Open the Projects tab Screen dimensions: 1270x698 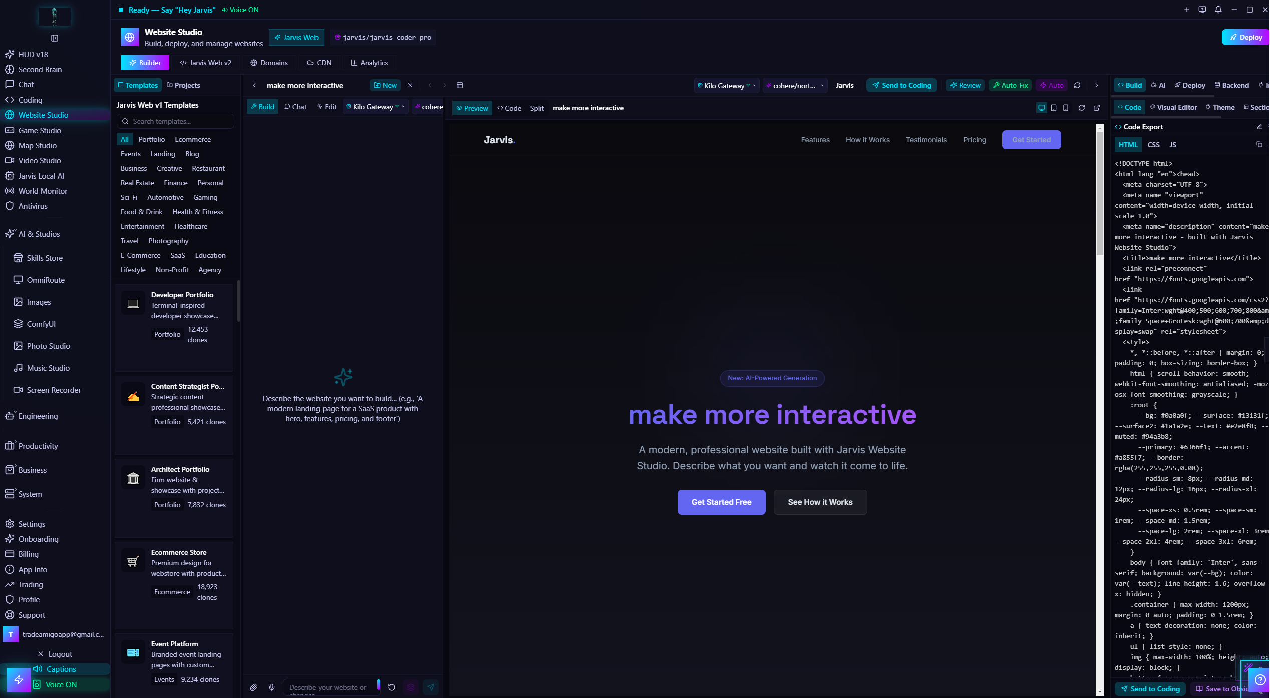pos(183,85)
